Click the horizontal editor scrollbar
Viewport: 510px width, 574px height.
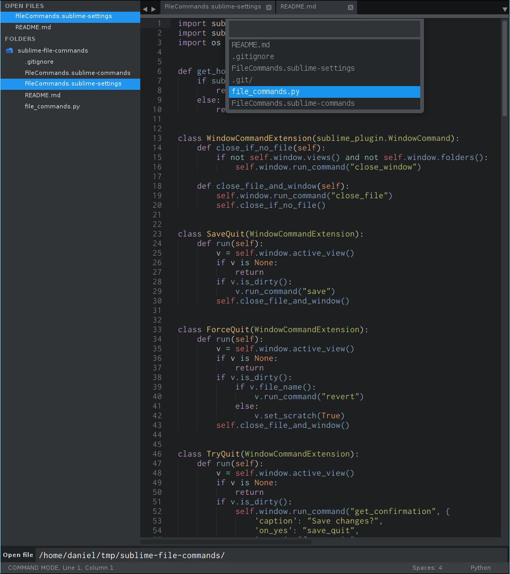(226, 542)
